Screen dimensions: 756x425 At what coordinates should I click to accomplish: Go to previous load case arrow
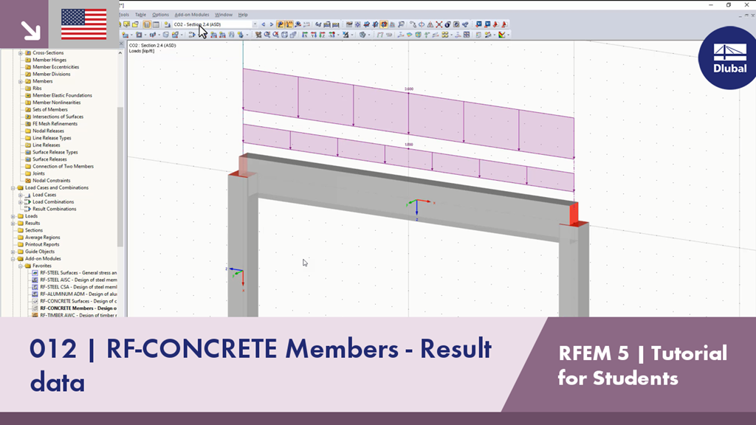[264, 24]
